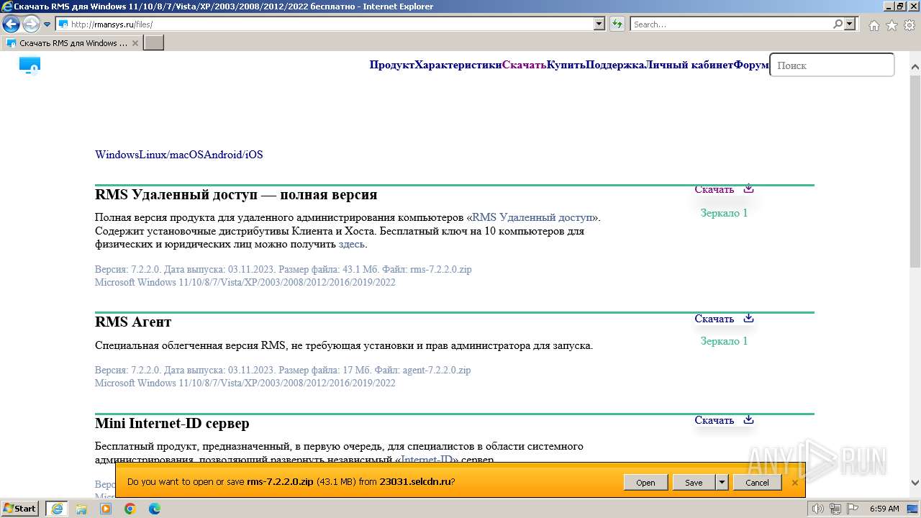The width and height of the screenshot is (921, 518).
Task: Click the RMS Агент heading
Action: 133,322
